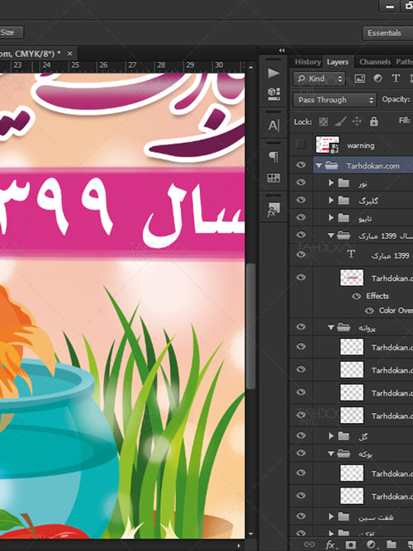
Task: Hide the تایپو group
Action: click(301, 217)
